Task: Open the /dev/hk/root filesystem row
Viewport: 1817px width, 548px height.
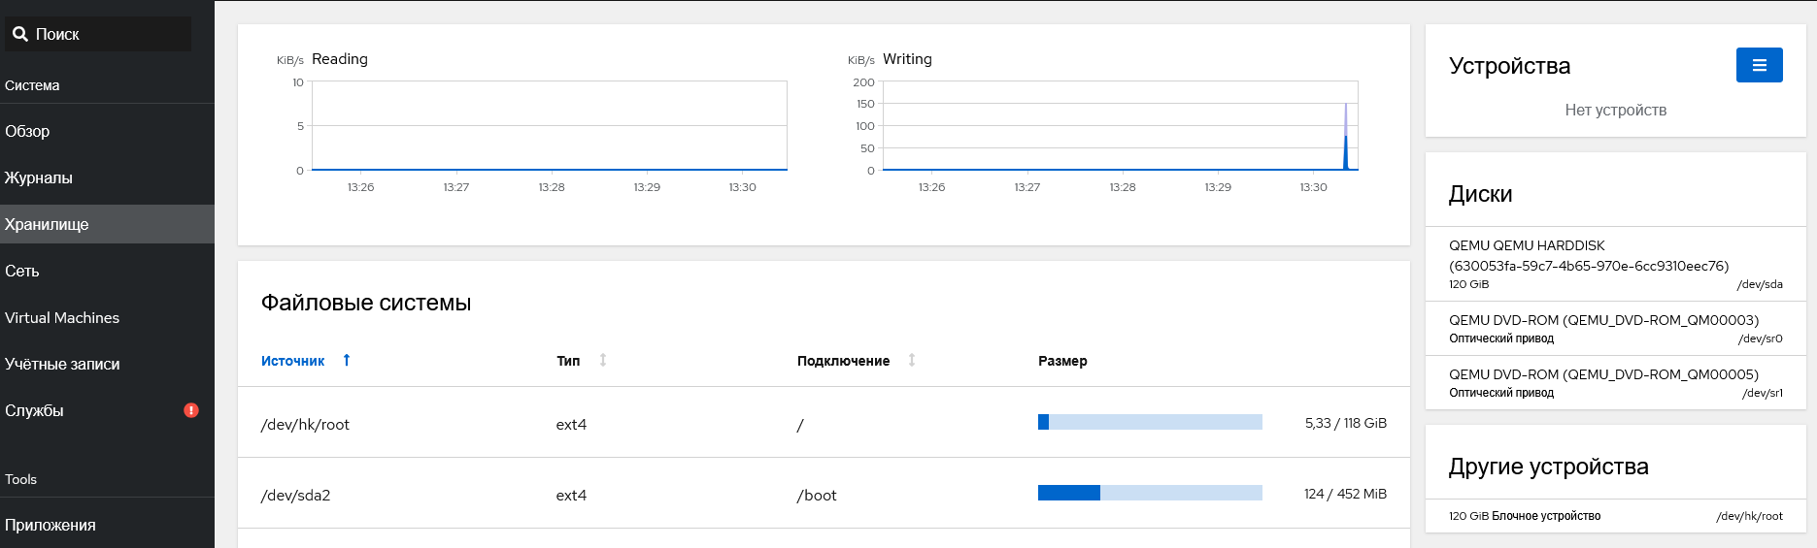Action: (x=305, y=424)
